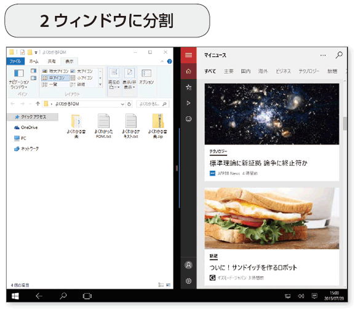
Task: Open the settings gear in news sidebar
Action: (188, 281)
